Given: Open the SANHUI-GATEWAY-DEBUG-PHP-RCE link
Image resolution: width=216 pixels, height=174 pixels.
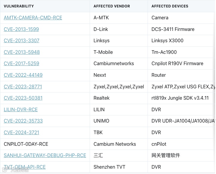Looking at the screenshot, I should point(45,156).
